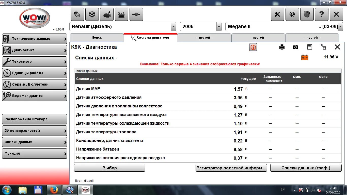Print the diagnostic data list
347x195 pixels.
[x=282, y=47]
